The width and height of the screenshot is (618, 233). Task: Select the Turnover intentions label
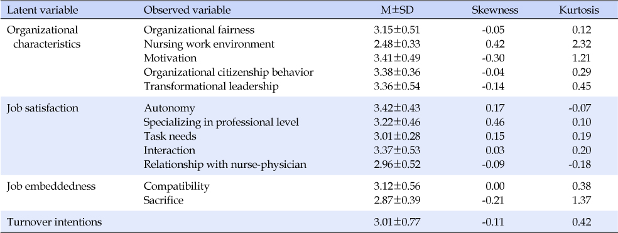point(55,222)
